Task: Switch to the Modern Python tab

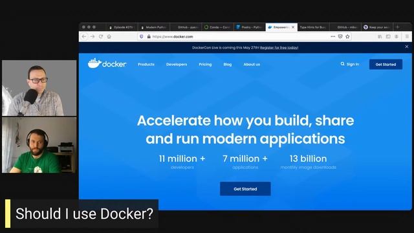Action: [x=154, y=27]
